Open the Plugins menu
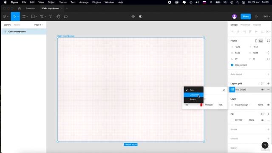This screenshot has height=153, width=272. (96, 2)
